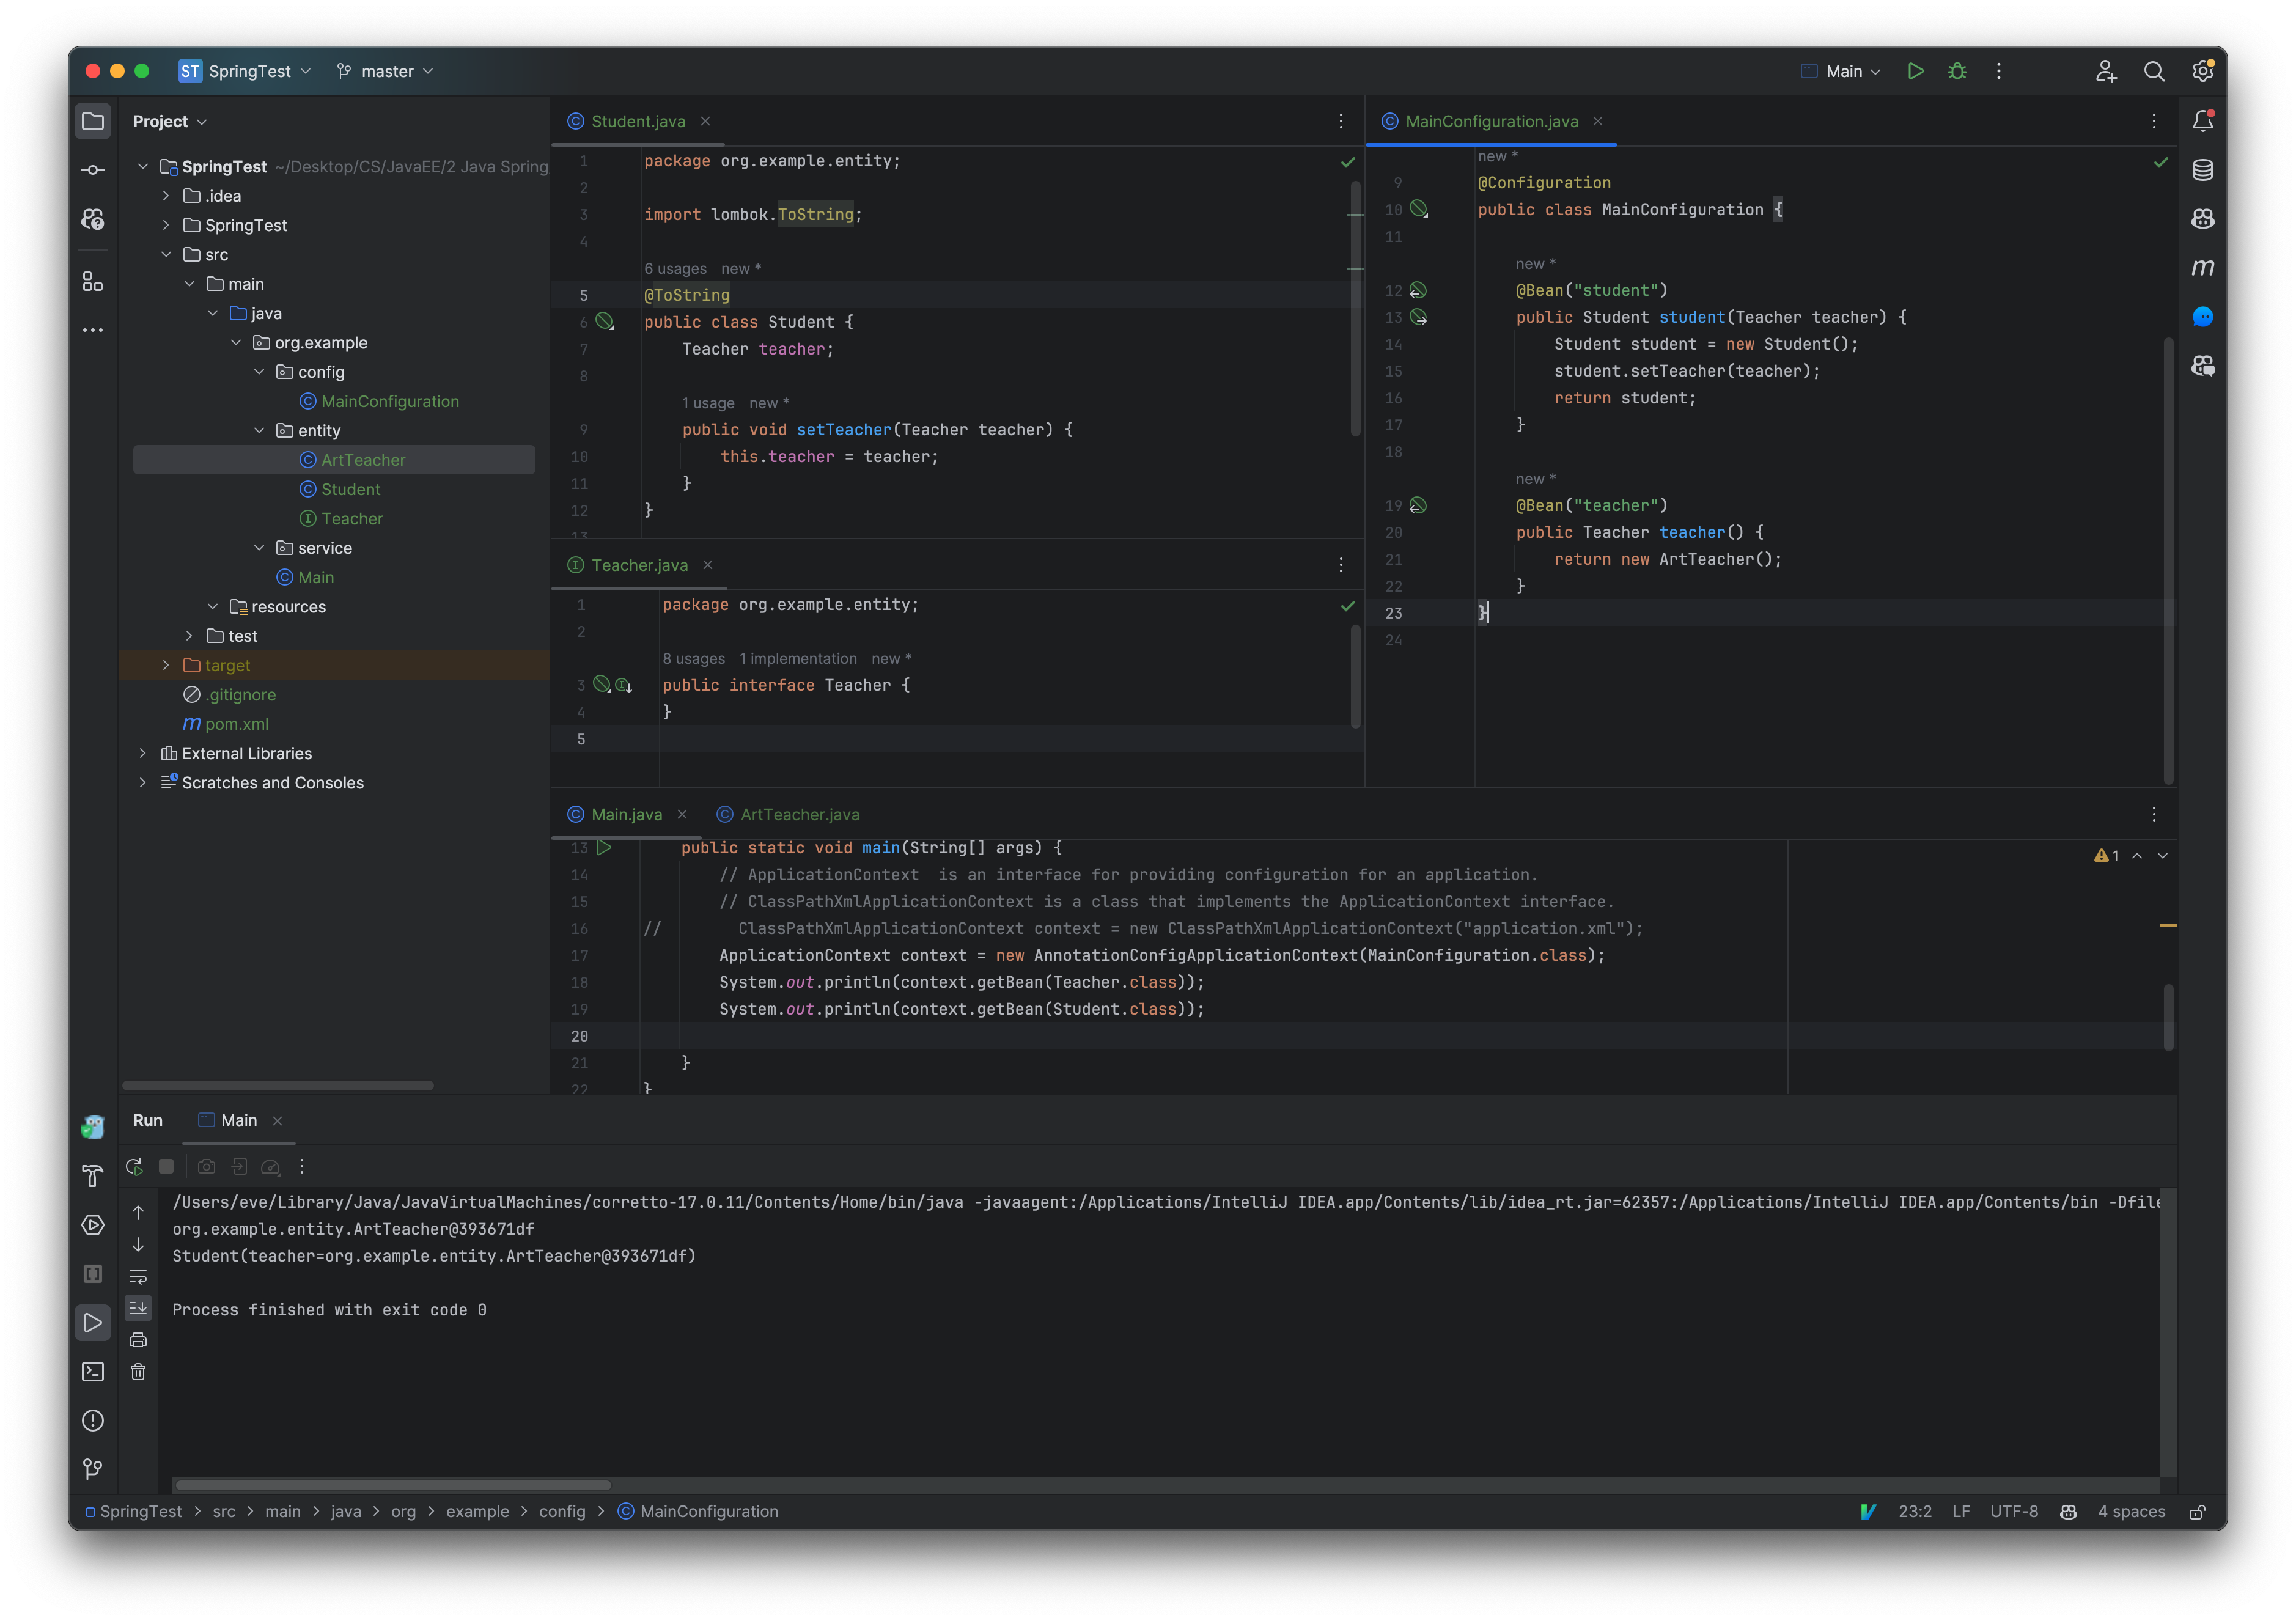2296x1621 pixels.
Task: Select the Search everywhere icon
Action: pos(2154,70)
